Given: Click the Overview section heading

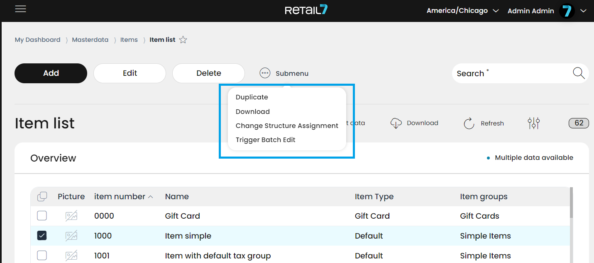Looking at the screenshot, I should [53, 158].
